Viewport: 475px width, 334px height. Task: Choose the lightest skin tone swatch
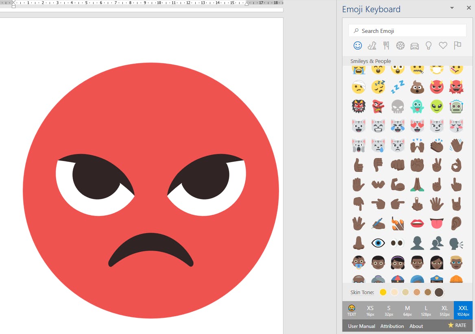[394, 292]
